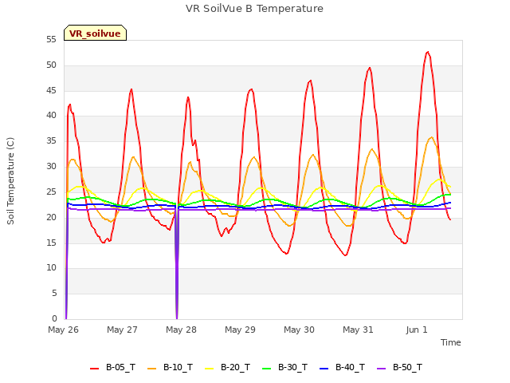Click the red B-05_T peak near May 31
This screenshot has height=383, width=510.
370,68
